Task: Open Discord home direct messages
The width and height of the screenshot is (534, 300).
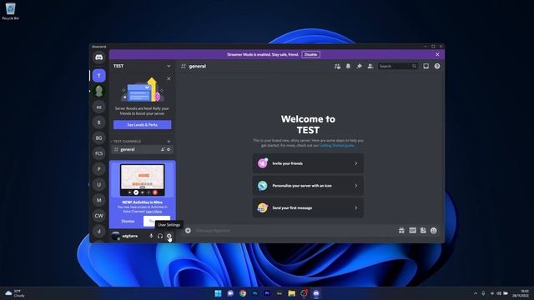Action: pos(98,57)
